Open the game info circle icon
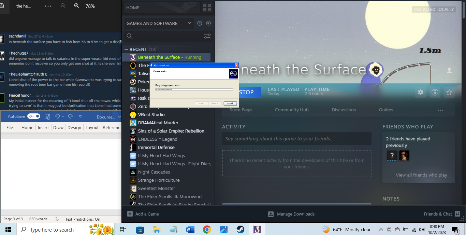 click(435, 92)
